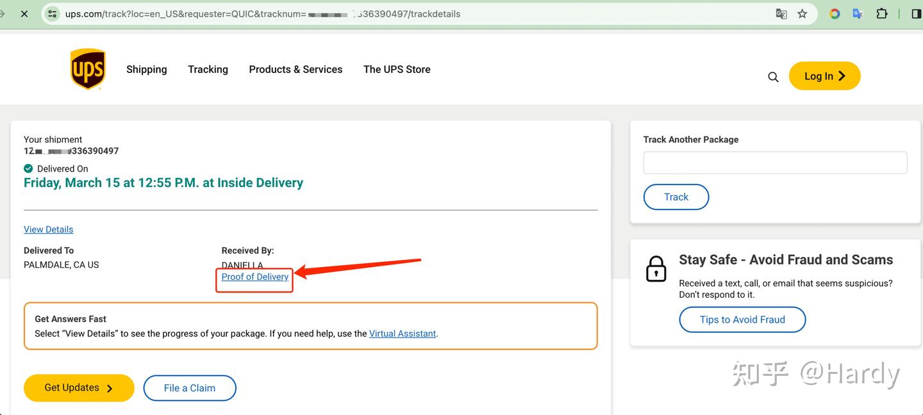Click the Track Another Package input field
The height and width of the screenshot is (415, 923).
coord(775,163)
